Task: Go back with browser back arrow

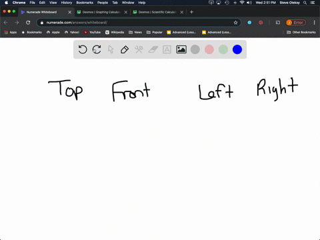Action: (6, 23)
